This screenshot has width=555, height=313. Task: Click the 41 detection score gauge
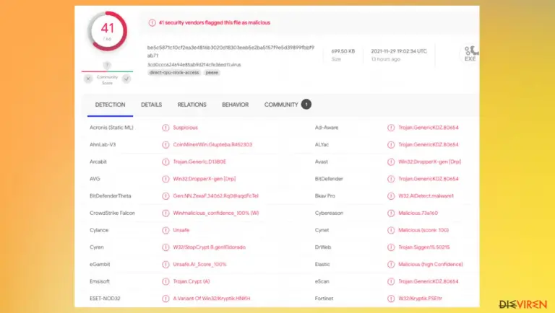tap(108, 31)
